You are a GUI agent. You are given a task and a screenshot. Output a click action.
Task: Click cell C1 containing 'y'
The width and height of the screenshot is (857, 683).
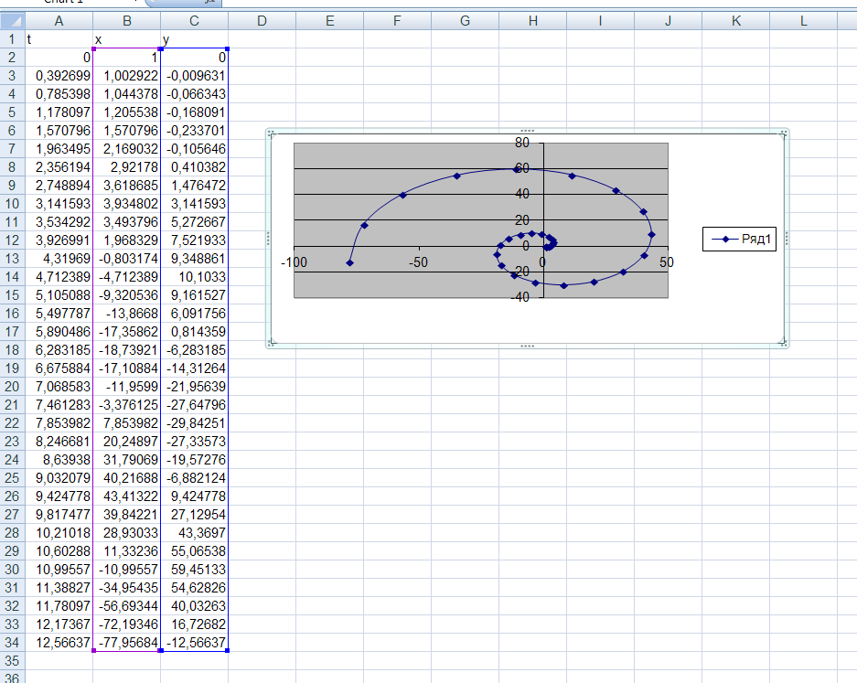[x=194, y=39]
